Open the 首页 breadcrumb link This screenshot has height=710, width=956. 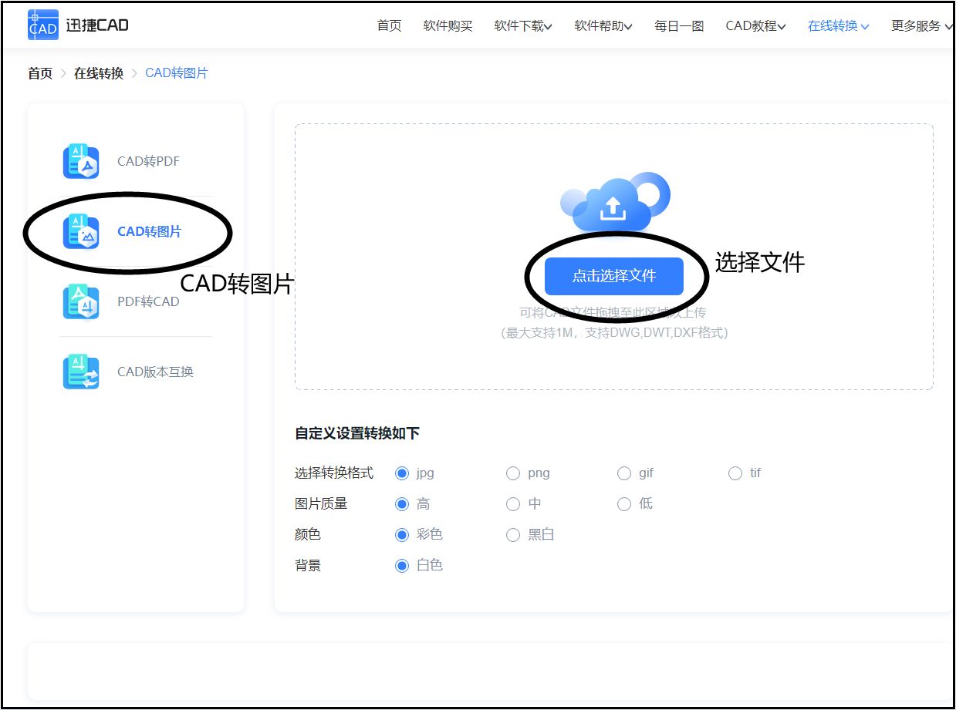coord(39,72)
